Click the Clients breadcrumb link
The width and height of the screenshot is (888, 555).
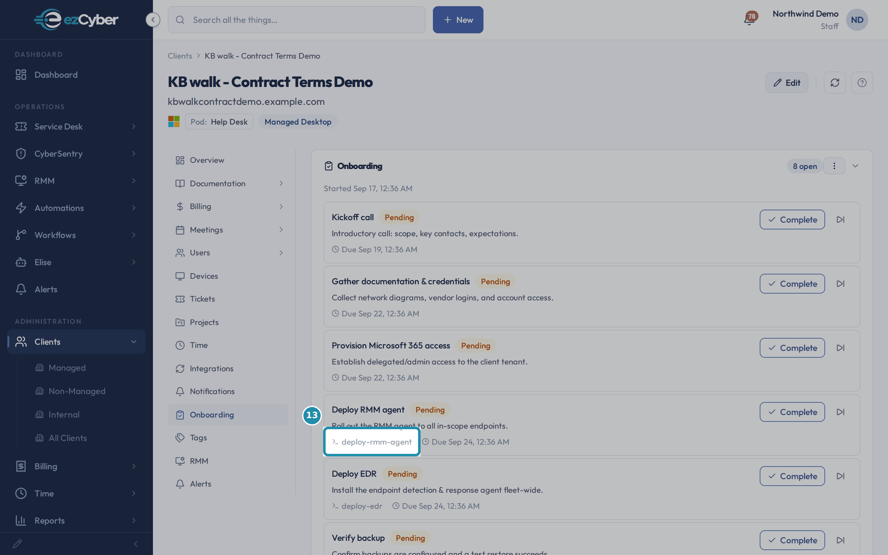point(180,56)
